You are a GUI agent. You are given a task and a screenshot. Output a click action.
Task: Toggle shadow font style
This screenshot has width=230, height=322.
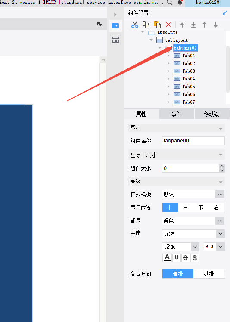(x=195, y=258)
